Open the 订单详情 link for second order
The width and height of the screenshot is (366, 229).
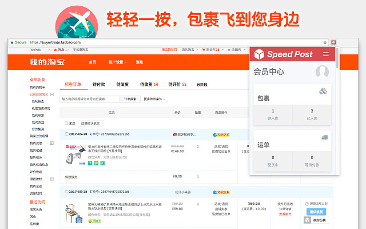(x=285, y=209)
